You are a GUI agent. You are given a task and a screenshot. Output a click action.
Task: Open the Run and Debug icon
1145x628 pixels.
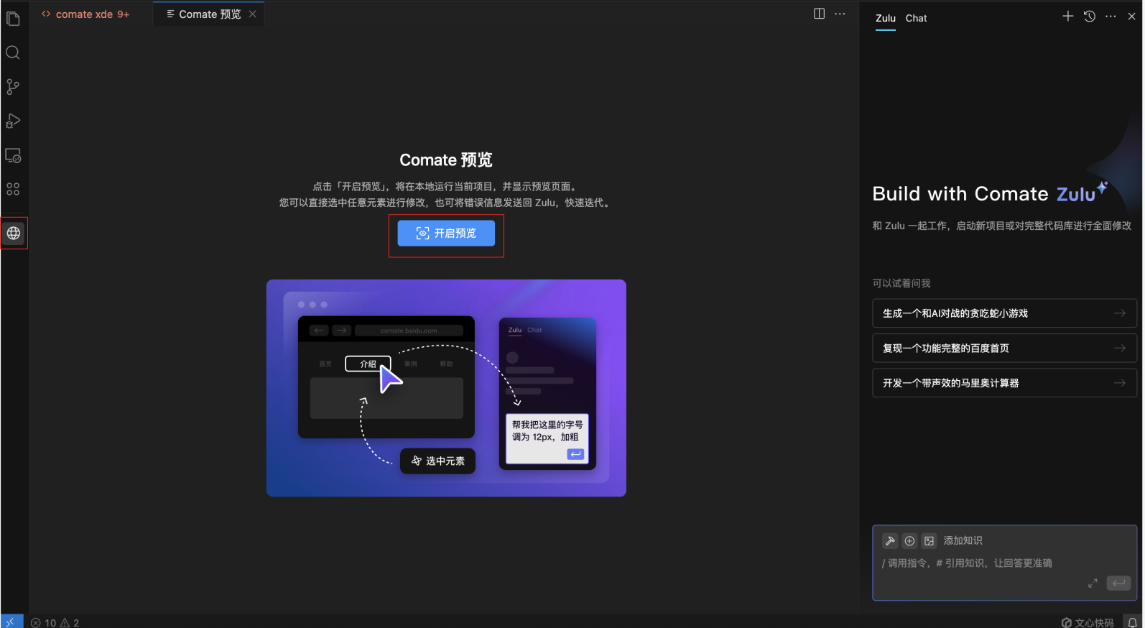click(13, 121)
